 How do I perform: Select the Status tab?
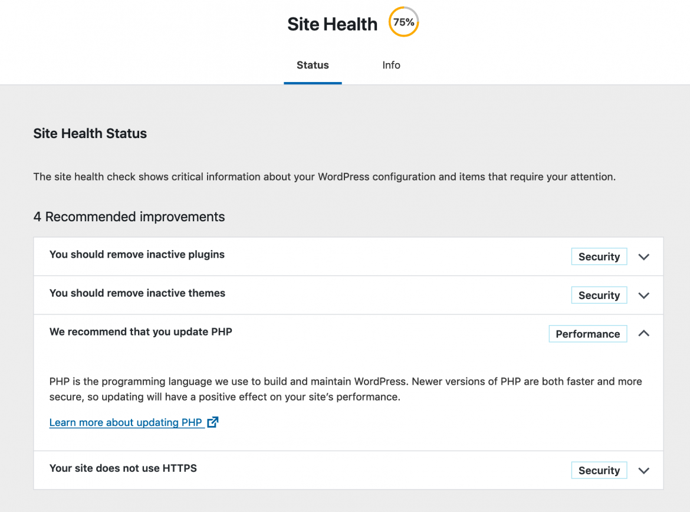point(313,65)
